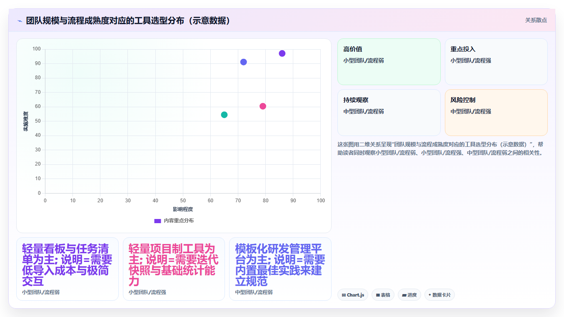
Task: Click icon inside the 进度 chip
Action: tap(404, 295)
